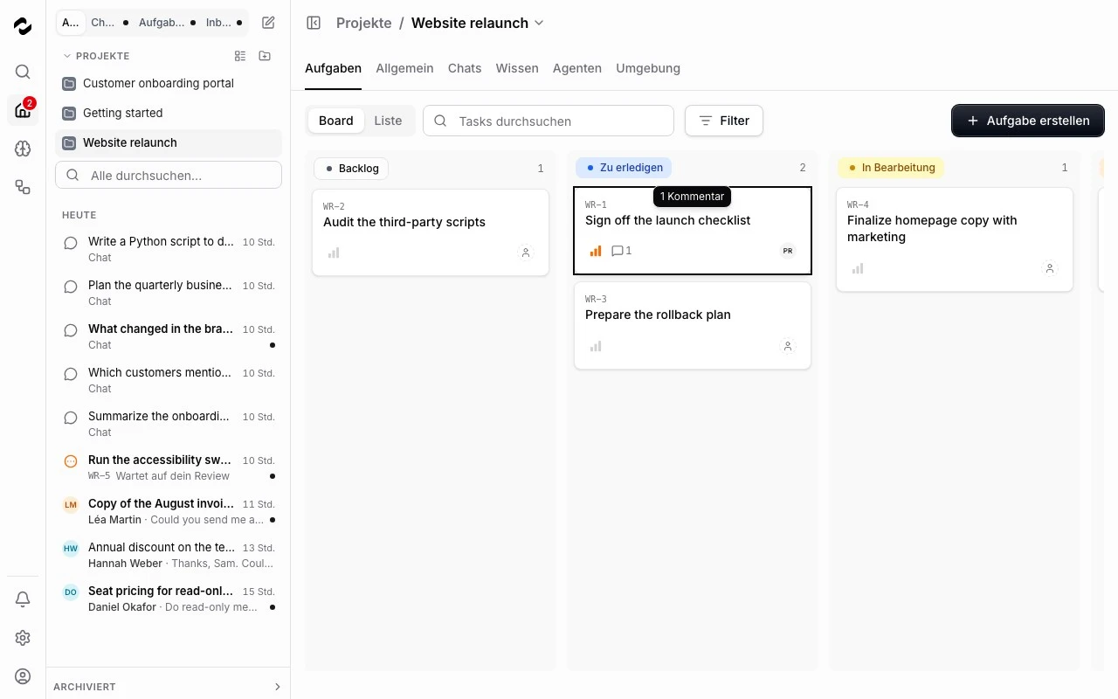Open the Getting started project
This screenshot has width=1118, height=699.
169,113
